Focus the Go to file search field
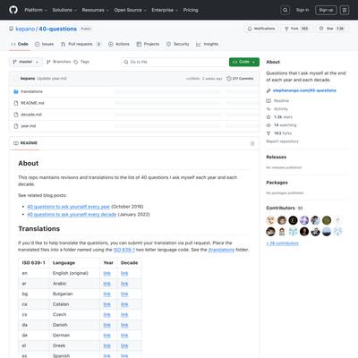This screenshot has height=358, width=358. point(175,62)
